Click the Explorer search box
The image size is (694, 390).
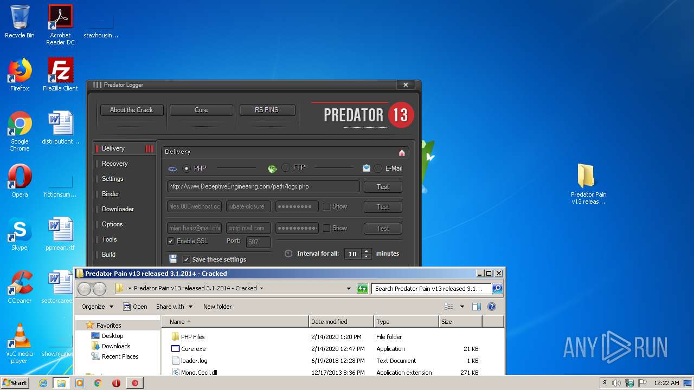pyautogui.click(x=432, y=289)
